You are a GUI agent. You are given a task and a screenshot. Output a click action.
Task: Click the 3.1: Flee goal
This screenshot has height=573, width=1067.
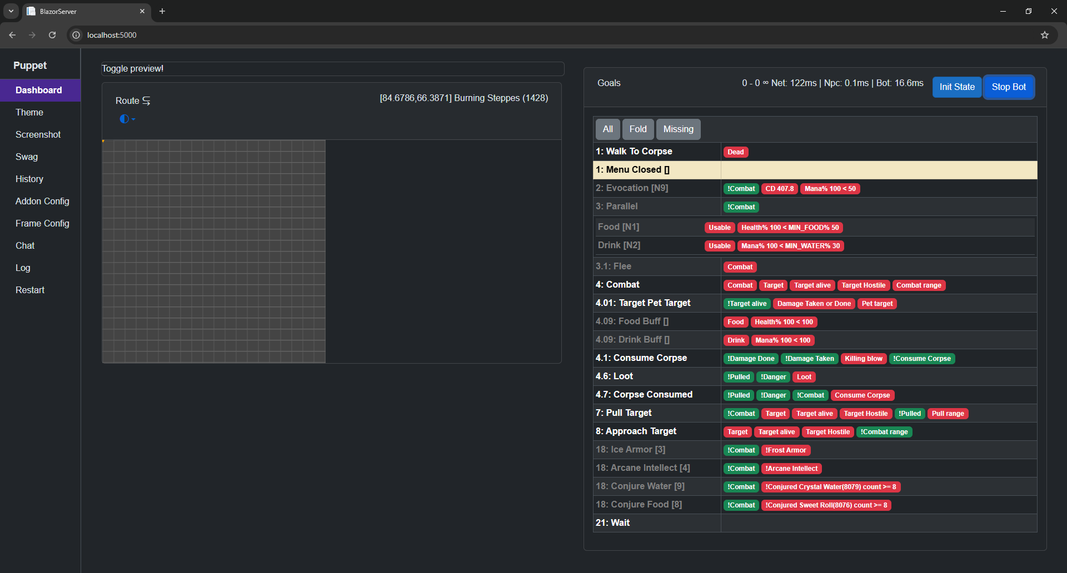tap(613, 266)
